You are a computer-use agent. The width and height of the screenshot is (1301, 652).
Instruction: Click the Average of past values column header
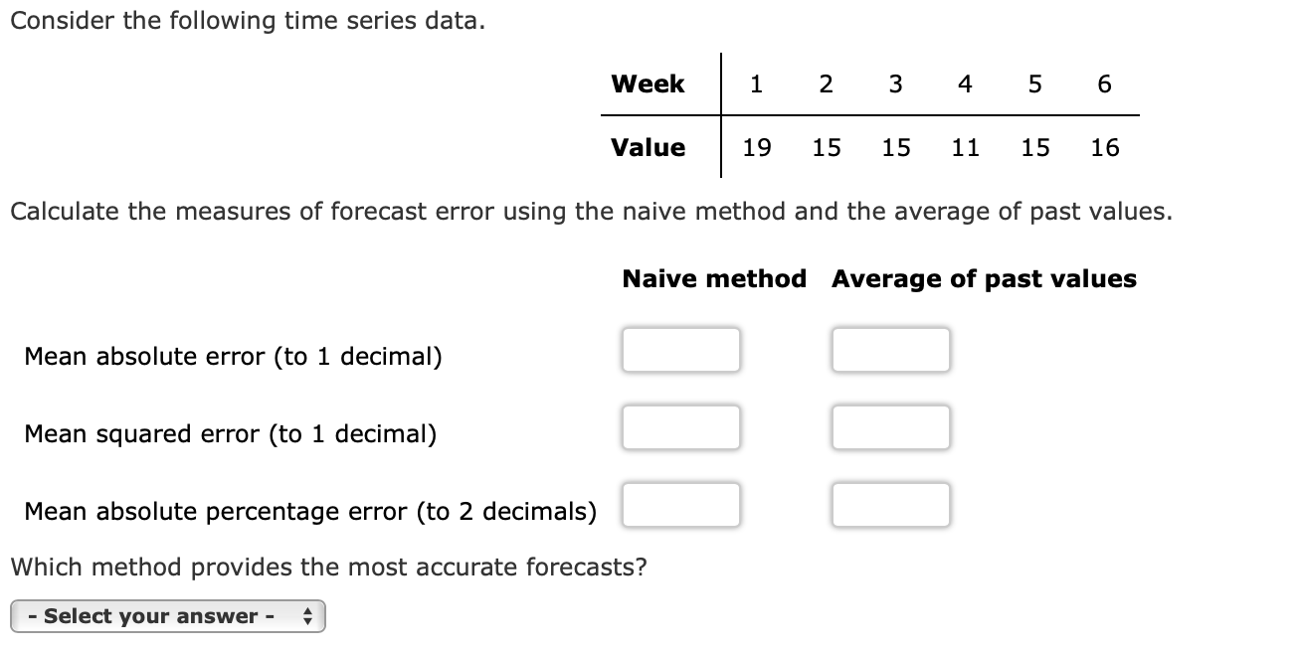click(x=983, y=278)
